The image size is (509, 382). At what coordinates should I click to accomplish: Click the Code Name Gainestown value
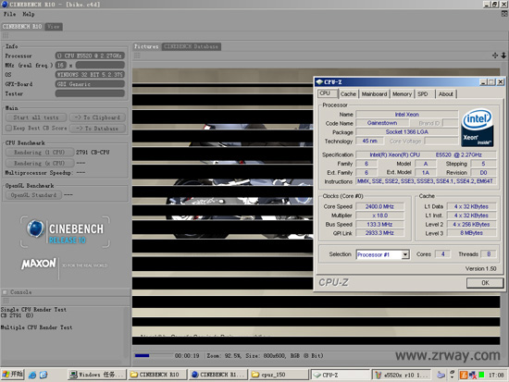(382, 123)
